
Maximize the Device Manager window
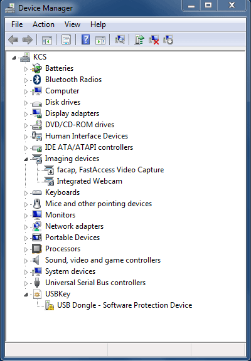208,5
